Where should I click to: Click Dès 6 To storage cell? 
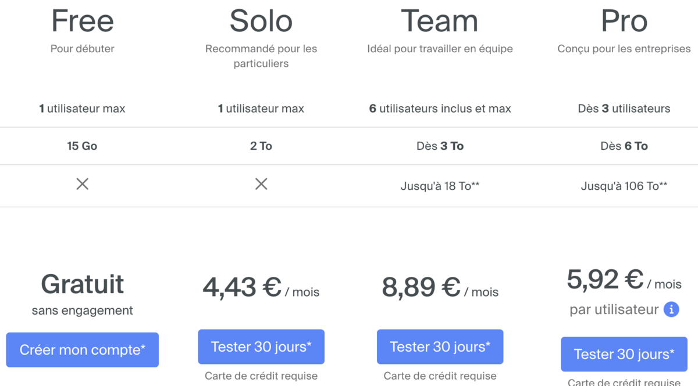(624, 146)
